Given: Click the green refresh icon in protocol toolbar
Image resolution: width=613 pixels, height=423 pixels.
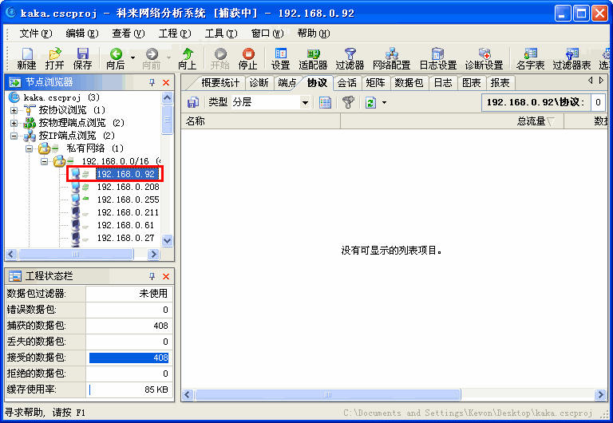Looking at the screenshot, I should (x=370, y=102).
